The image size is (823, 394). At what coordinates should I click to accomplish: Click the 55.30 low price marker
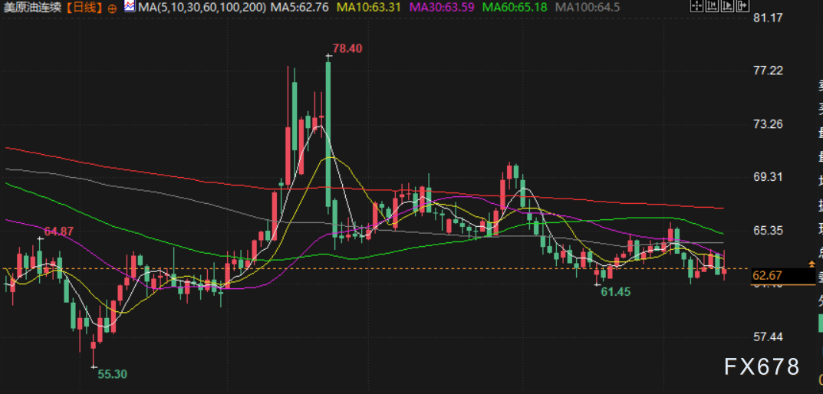(113, 373)
